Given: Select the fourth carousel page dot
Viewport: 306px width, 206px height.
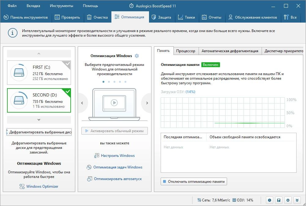Looking at the screenshot, I should click(x=120, y=82).
